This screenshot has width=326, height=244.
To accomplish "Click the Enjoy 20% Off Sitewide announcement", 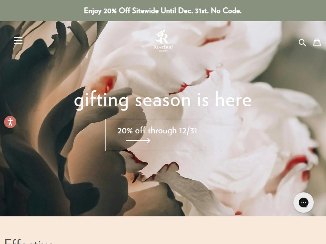I will tap(163, 11).
